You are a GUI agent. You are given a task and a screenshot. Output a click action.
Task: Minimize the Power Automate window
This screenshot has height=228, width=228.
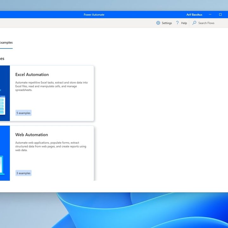coord(210,15)
